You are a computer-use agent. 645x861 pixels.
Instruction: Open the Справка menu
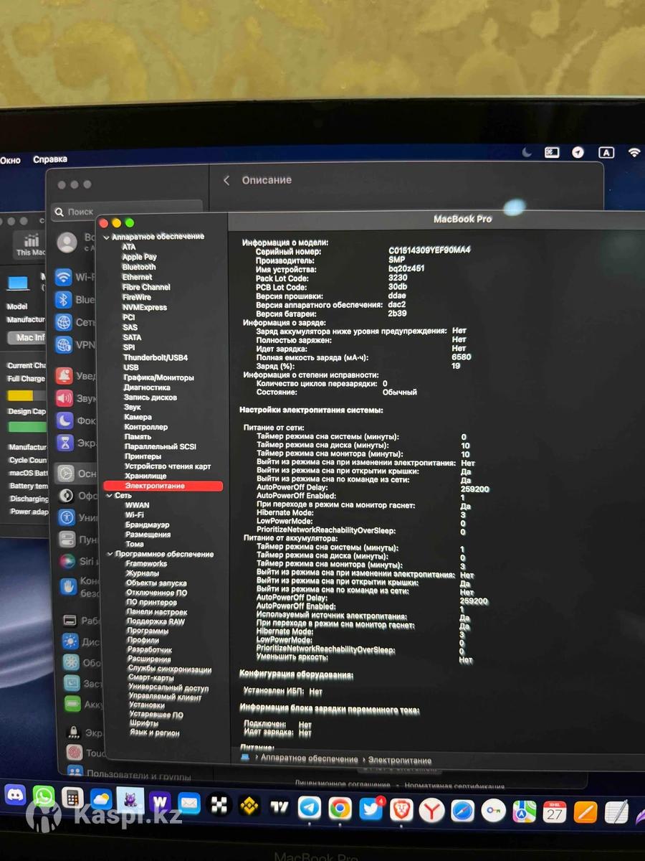[x=50, y=159]
